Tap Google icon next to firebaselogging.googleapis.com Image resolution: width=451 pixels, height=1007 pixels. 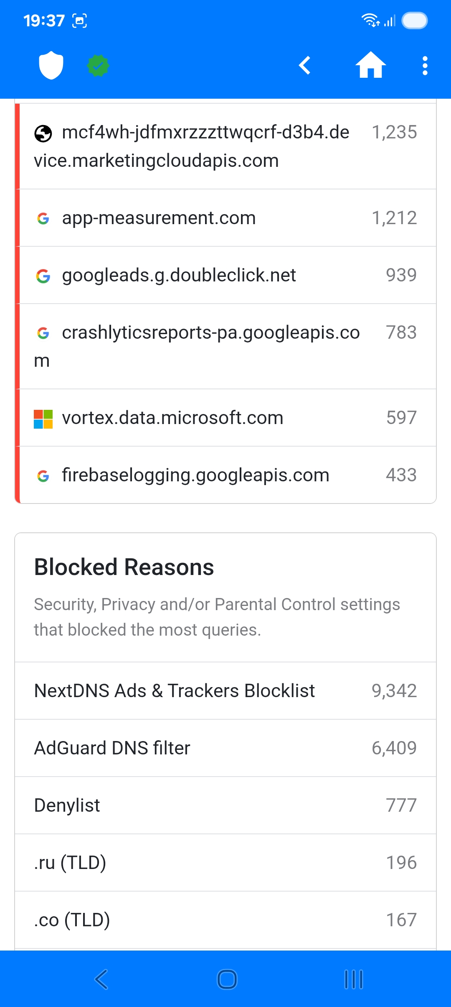[43, 476]
